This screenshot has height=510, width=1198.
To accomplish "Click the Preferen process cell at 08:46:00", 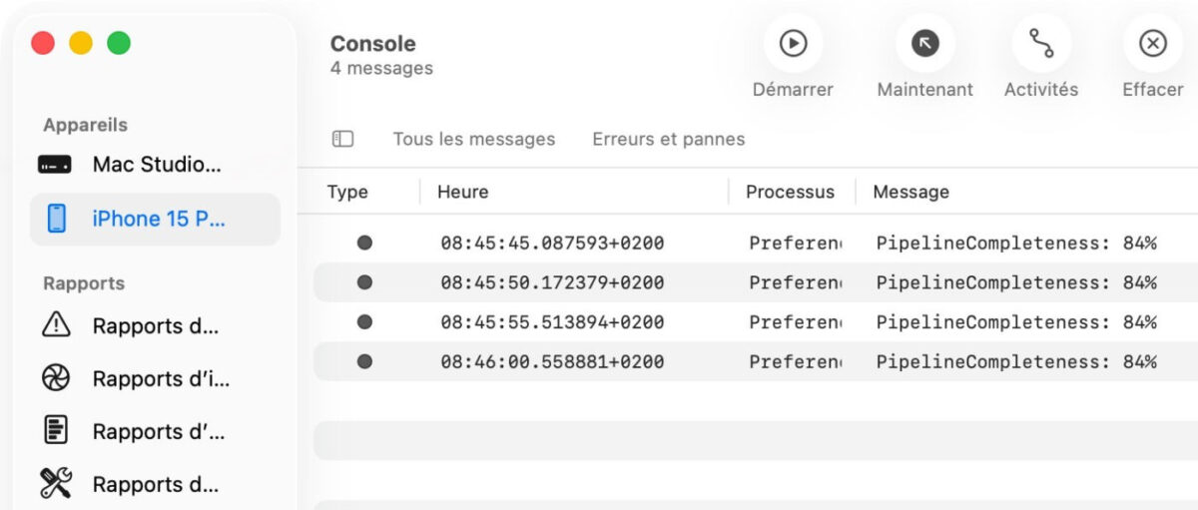I will pyautogui.click(x=796, y=361).
